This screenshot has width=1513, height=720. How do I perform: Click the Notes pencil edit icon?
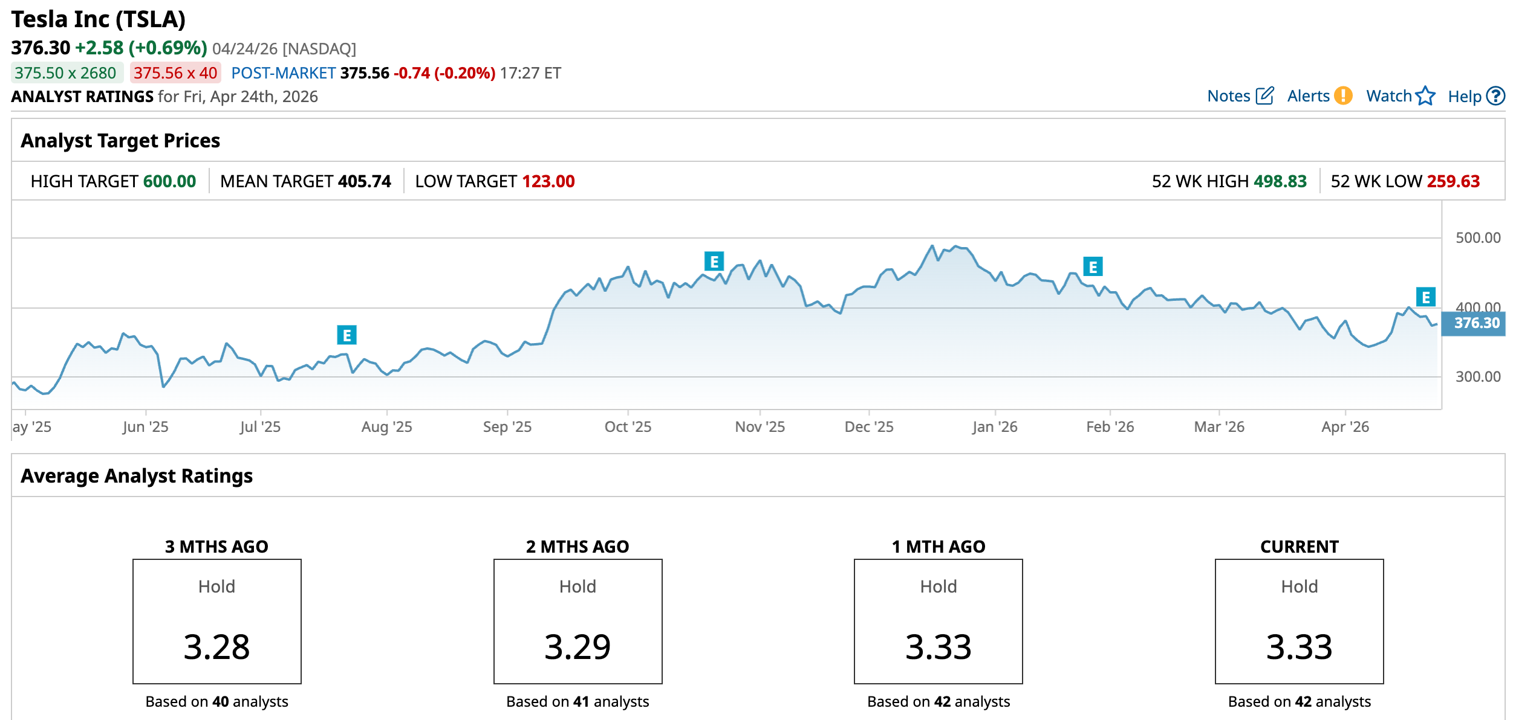pos(1264,96)
